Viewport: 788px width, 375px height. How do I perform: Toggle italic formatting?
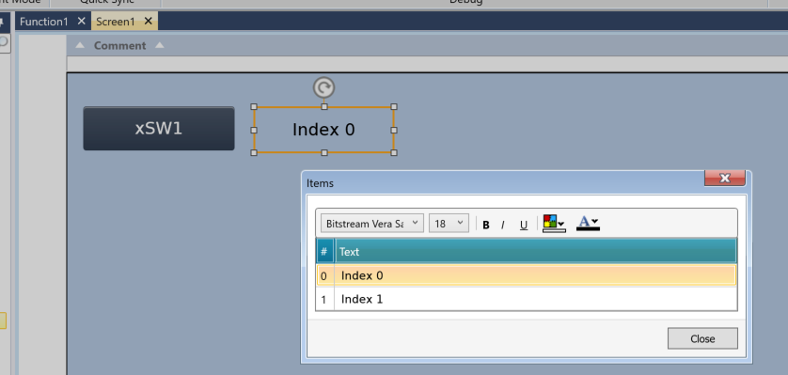(x=502, y=225)
